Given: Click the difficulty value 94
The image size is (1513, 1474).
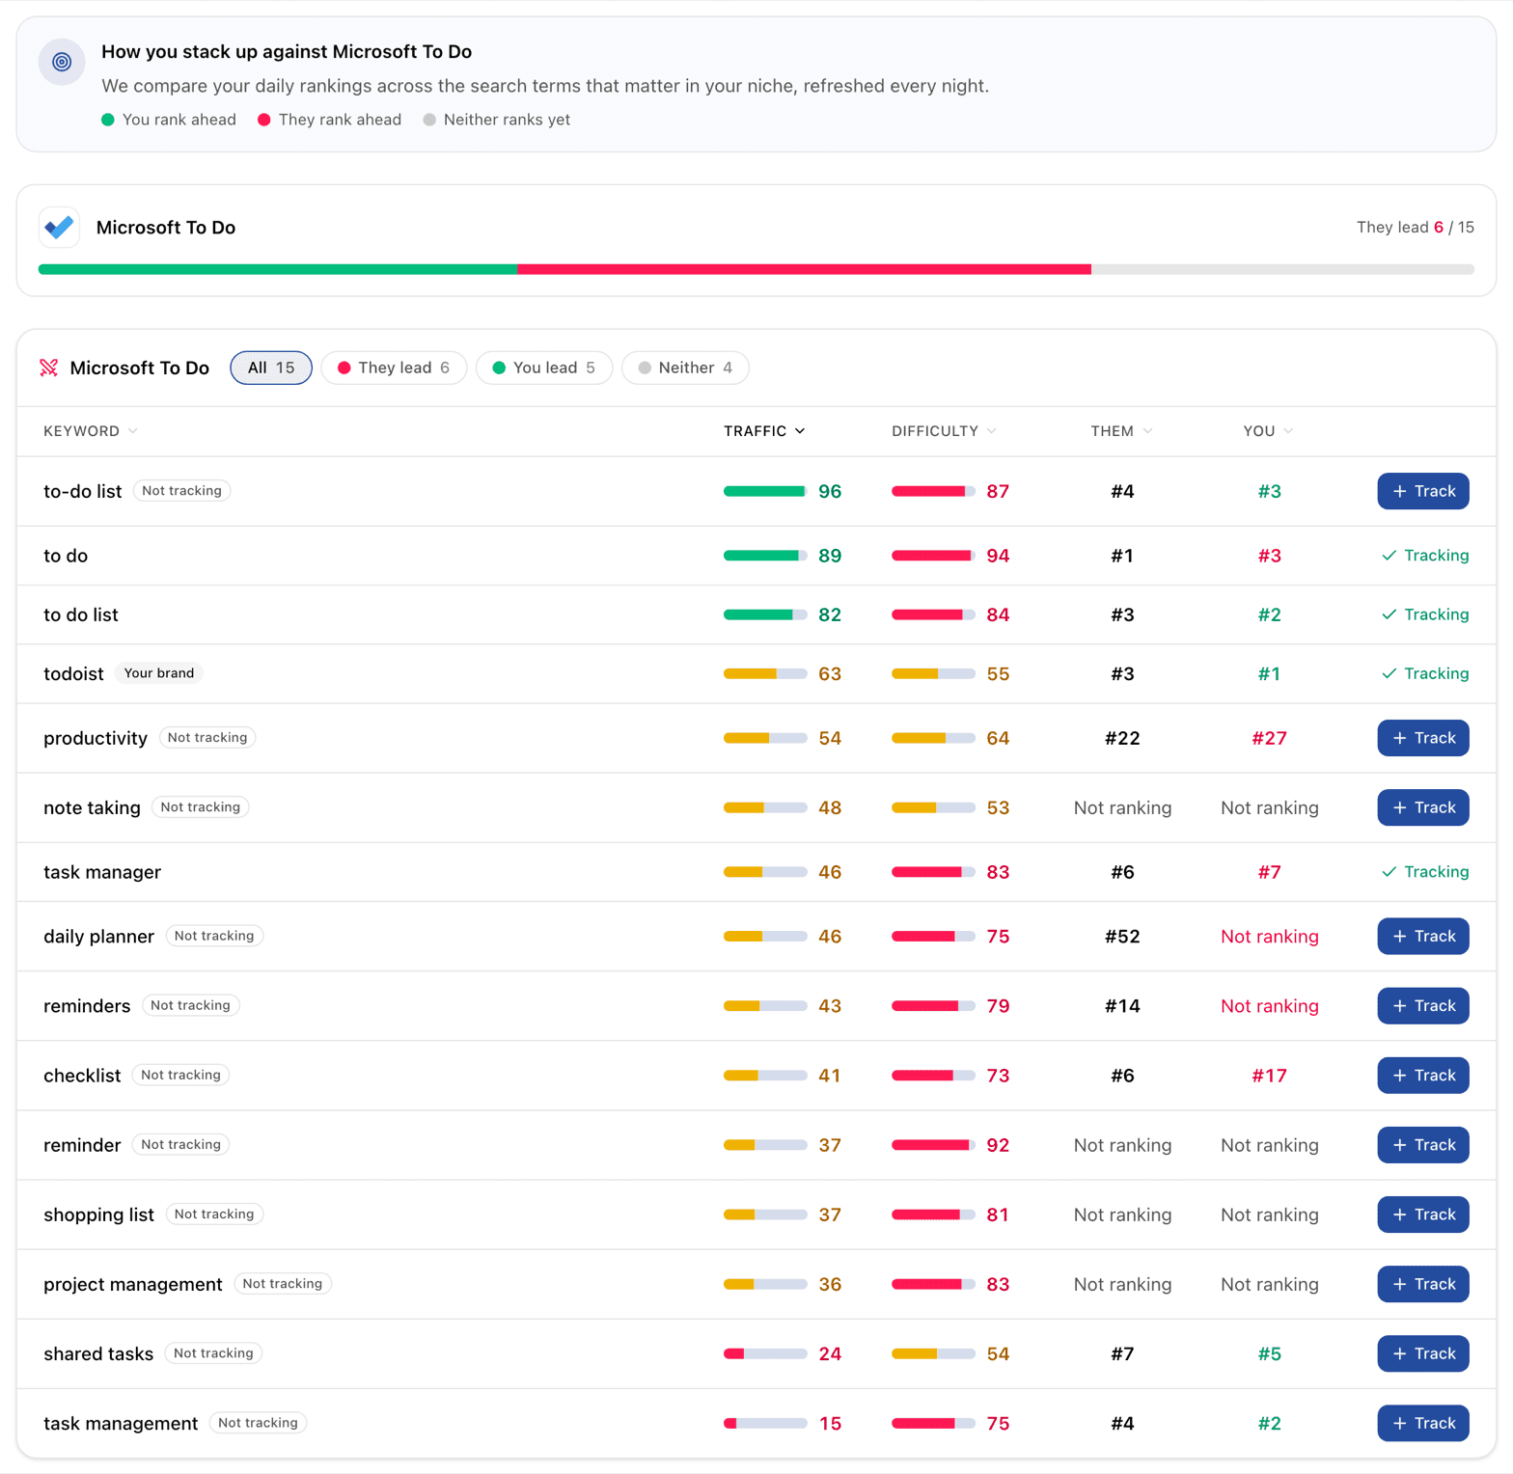Looking at the screenshot, I should pos(998,556).
